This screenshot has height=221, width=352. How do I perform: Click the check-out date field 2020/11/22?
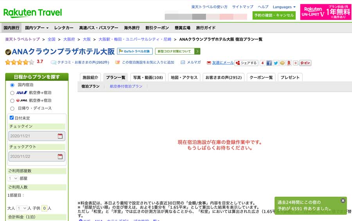coord(37,157)
